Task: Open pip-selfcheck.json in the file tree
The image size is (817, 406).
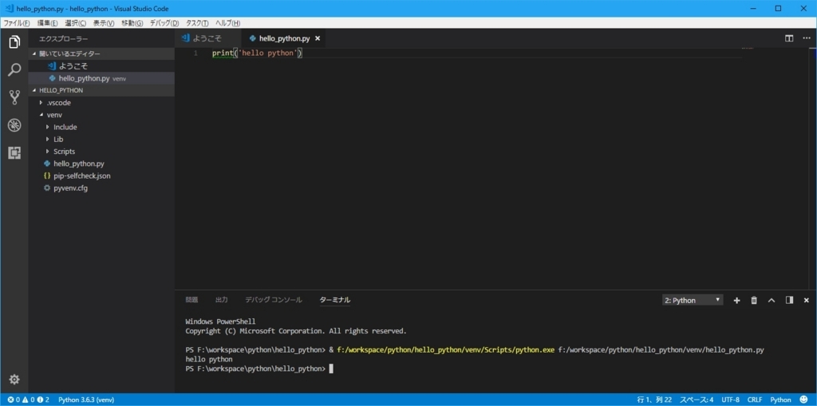Action: point(101,175)
